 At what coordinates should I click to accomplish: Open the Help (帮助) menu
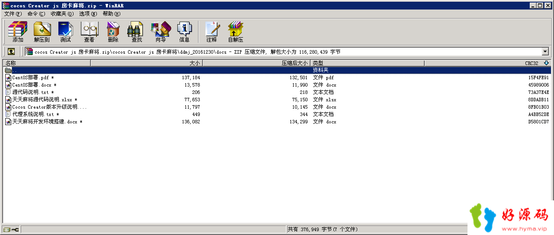click(x=112, y=14)
